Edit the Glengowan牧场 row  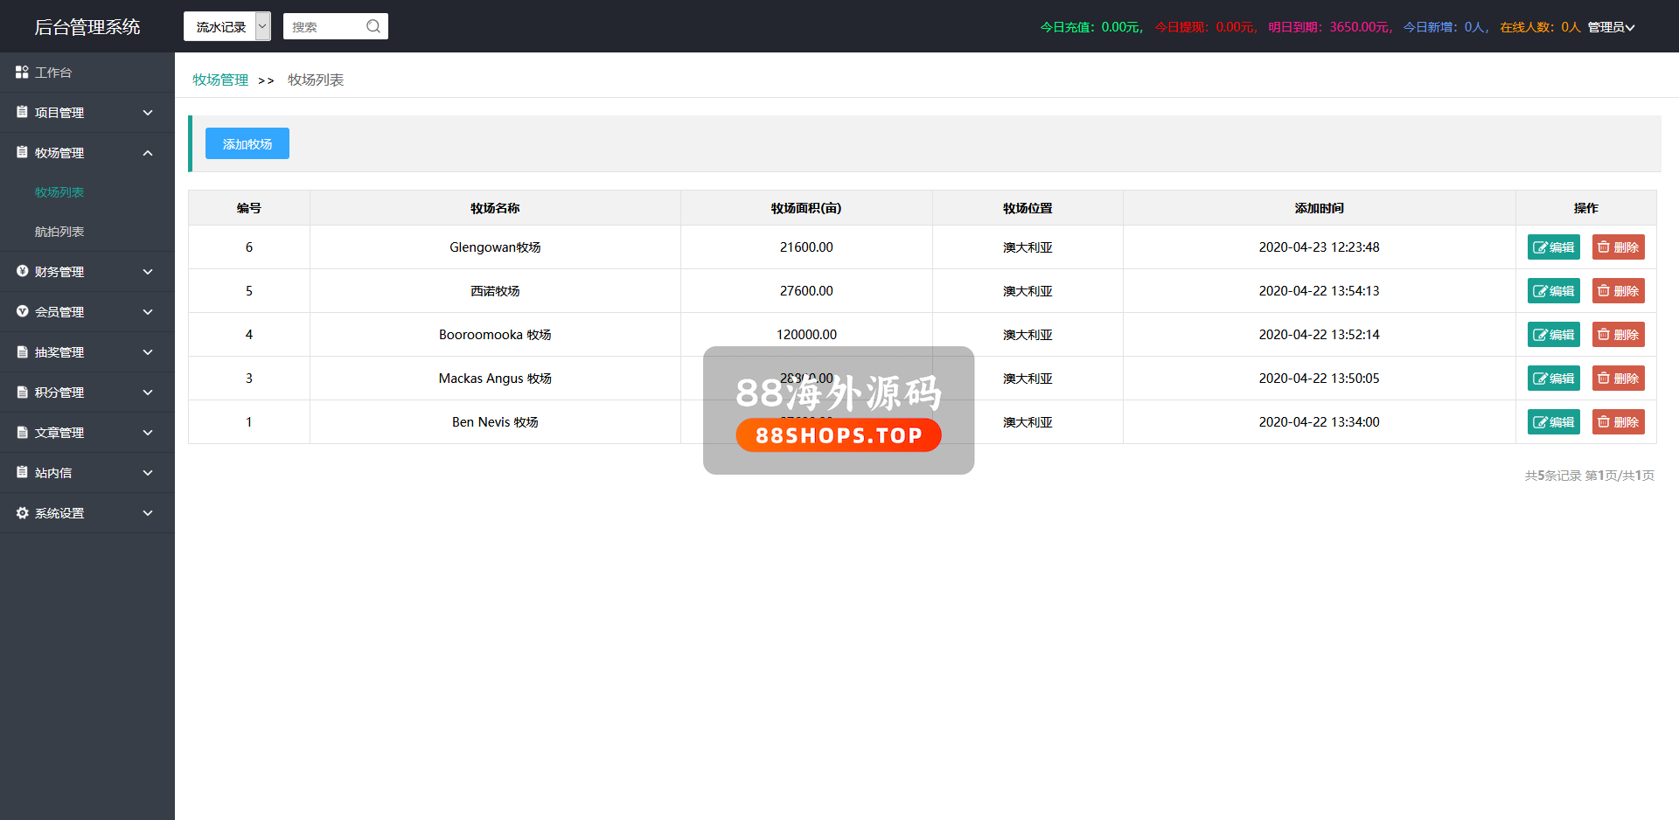1553,247
